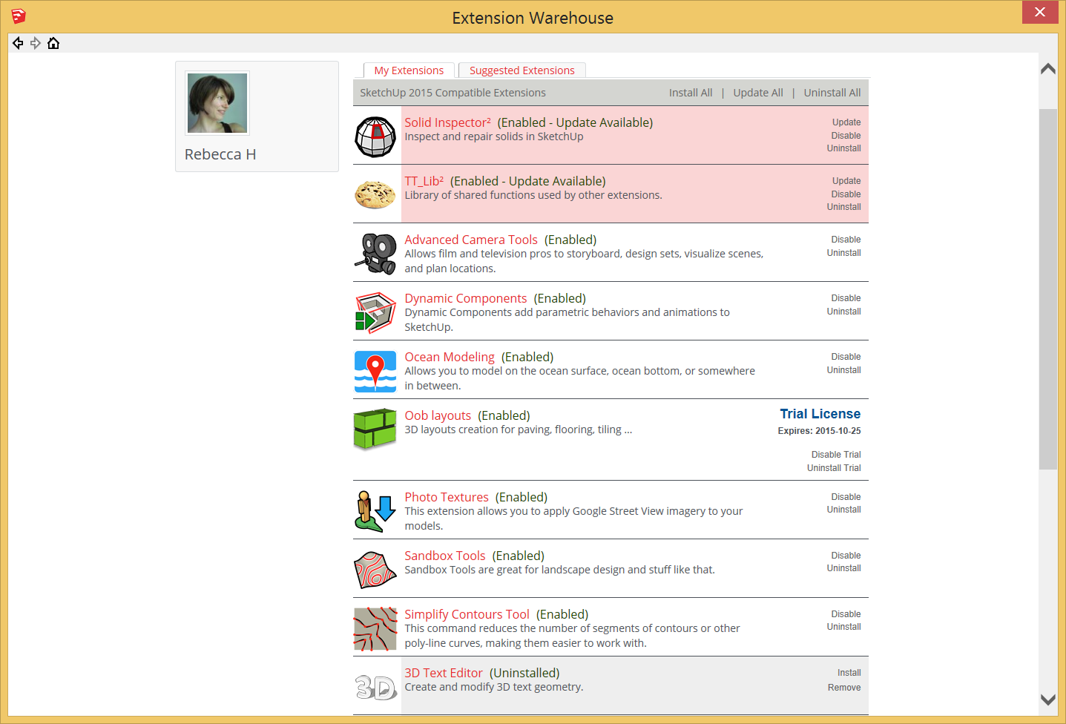Click the scrollbar down arrow
Screen dimensions: 1066x724
point(1047,700)
